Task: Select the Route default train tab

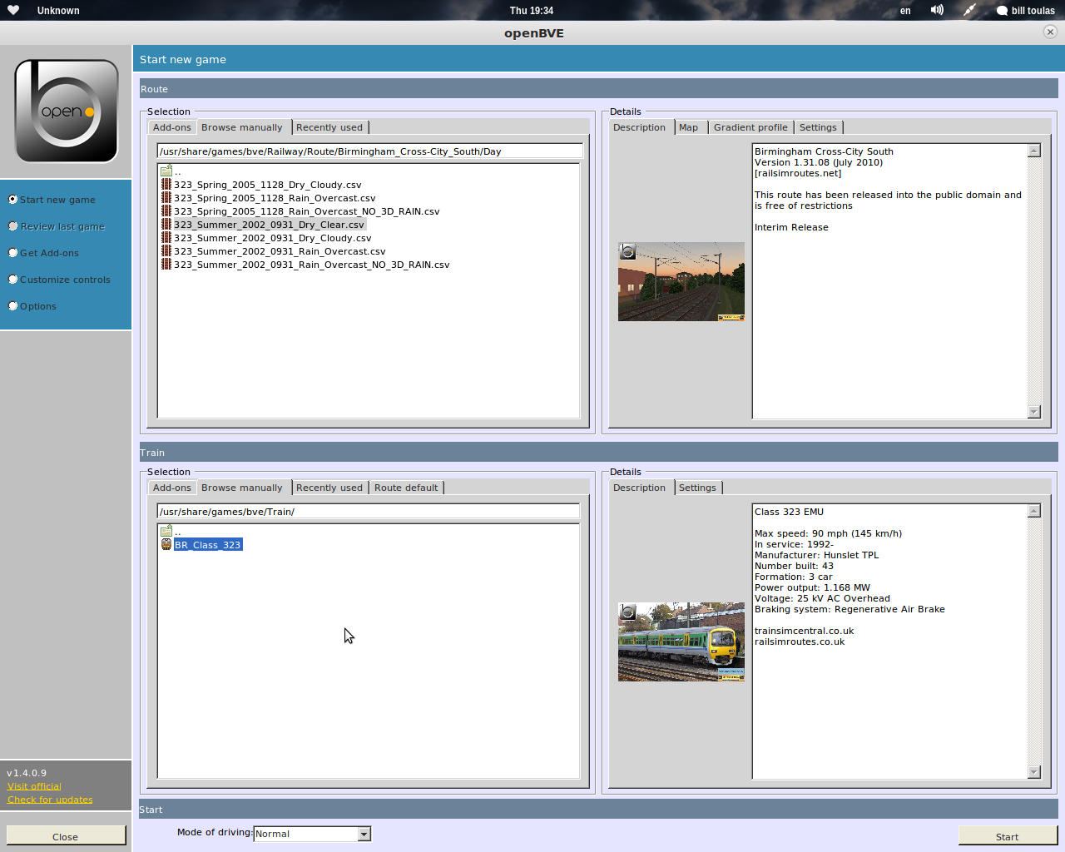Action: tap(406, 488)
